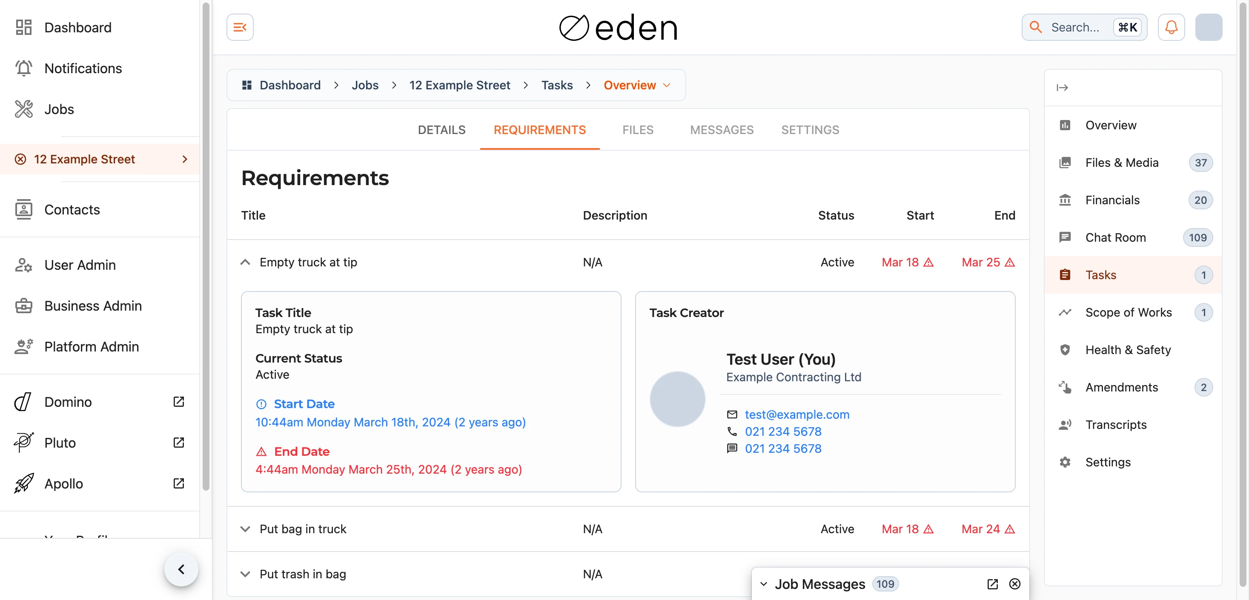
Task: Select Jobs in the breadcrumb
Action: (365, 85)
